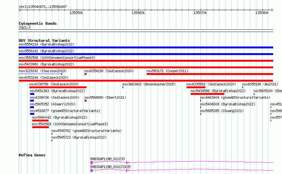Screen dimensions: 282x174
Task: Select nsv5545723 (ByrskaBishop2022) label
Action: tap(79, 137)
